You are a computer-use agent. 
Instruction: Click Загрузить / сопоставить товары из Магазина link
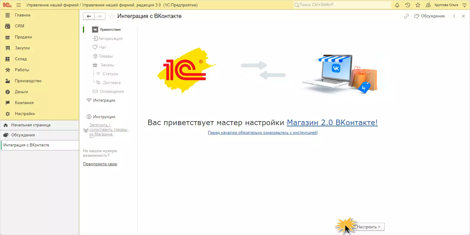coord(109,130)
